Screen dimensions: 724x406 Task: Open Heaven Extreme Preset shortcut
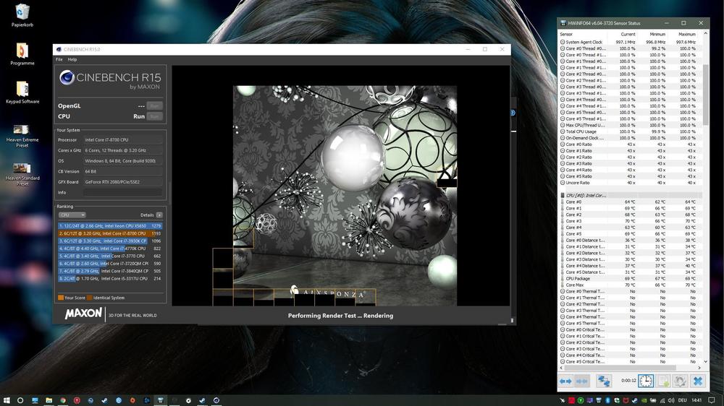tap(22, 134)
